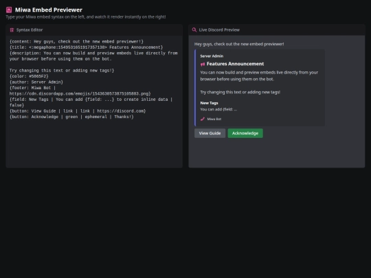Click inside the syntax editor text area
Viewport: 371px width, 278px height.
click(x=94, y=102)
